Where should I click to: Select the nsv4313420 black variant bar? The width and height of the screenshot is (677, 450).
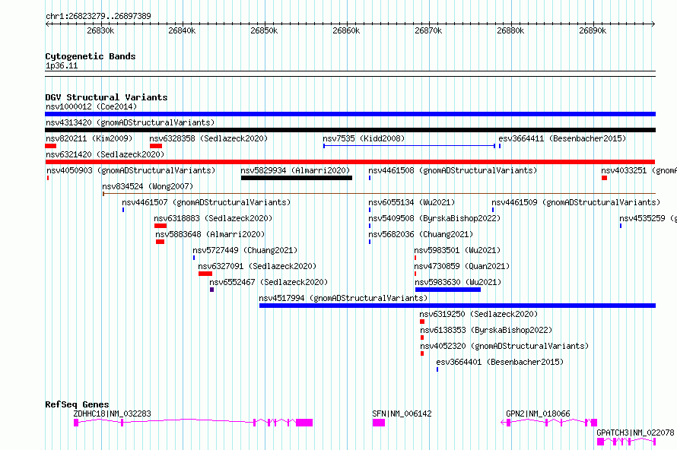pyautogui.click(x=350, y=130)
